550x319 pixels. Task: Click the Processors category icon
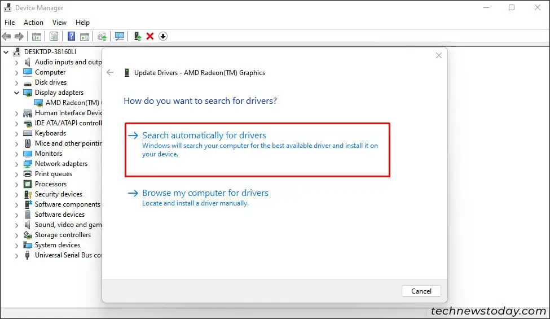28,184
